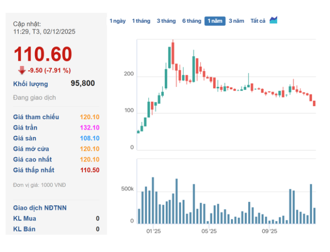
Task: Choose the 6 tháng time range
Action: coord(191,21)
